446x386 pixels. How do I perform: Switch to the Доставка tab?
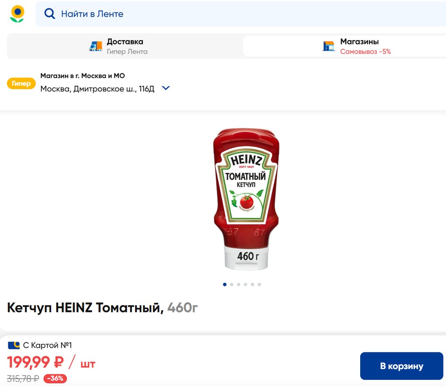click(x=125, y=46)
